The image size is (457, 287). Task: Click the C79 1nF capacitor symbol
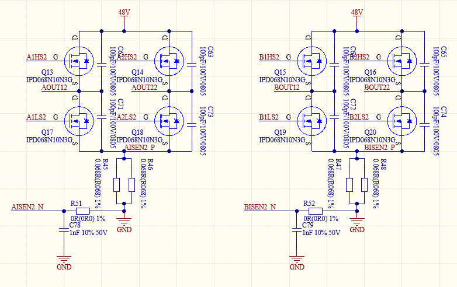(x=297, y=230)
